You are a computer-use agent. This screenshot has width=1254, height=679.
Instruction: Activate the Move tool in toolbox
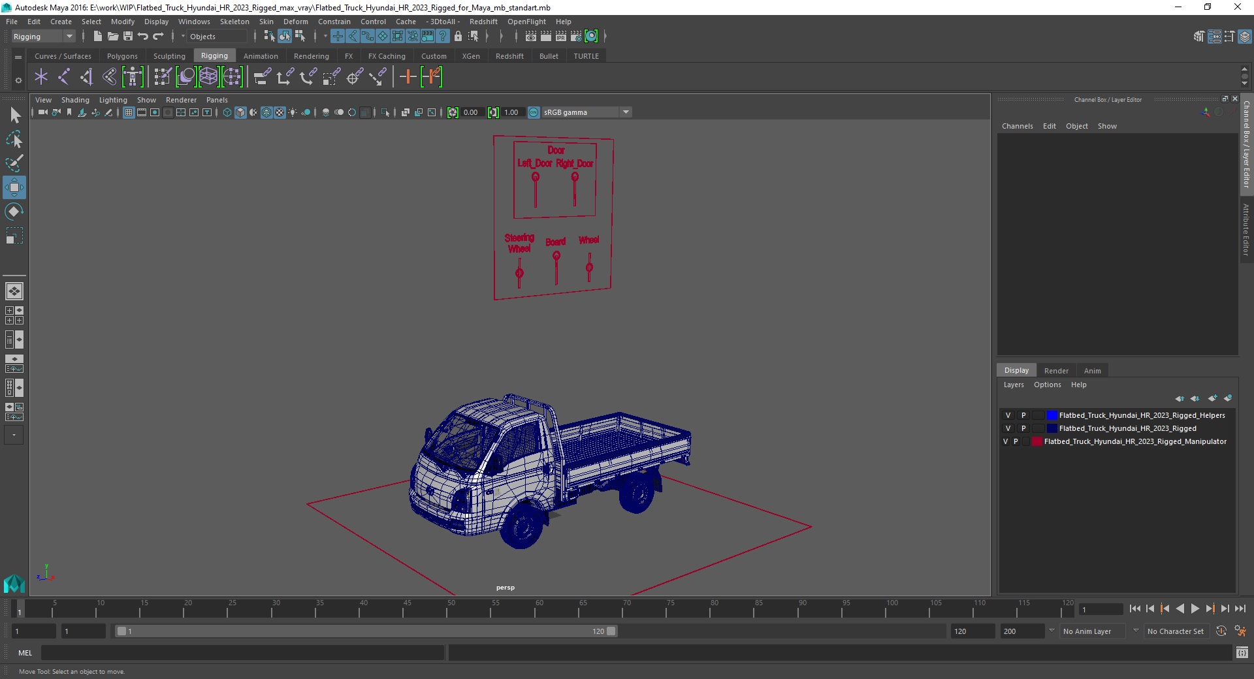[14, 187]
